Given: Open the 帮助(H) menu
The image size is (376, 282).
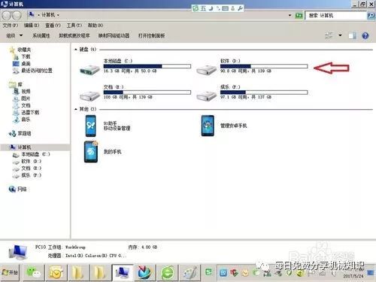Looking at the screenshot, I should tap(96, 26).
